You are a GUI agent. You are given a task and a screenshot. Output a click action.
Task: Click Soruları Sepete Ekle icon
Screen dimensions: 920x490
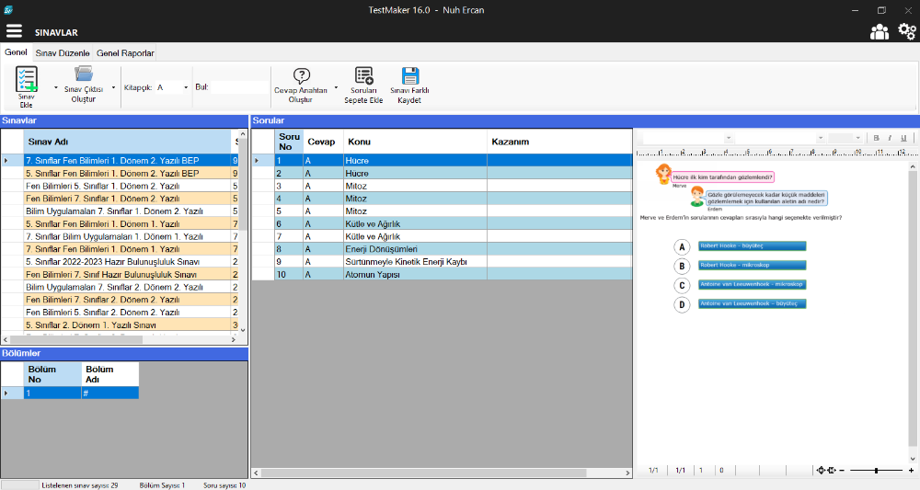coord(363,75)
